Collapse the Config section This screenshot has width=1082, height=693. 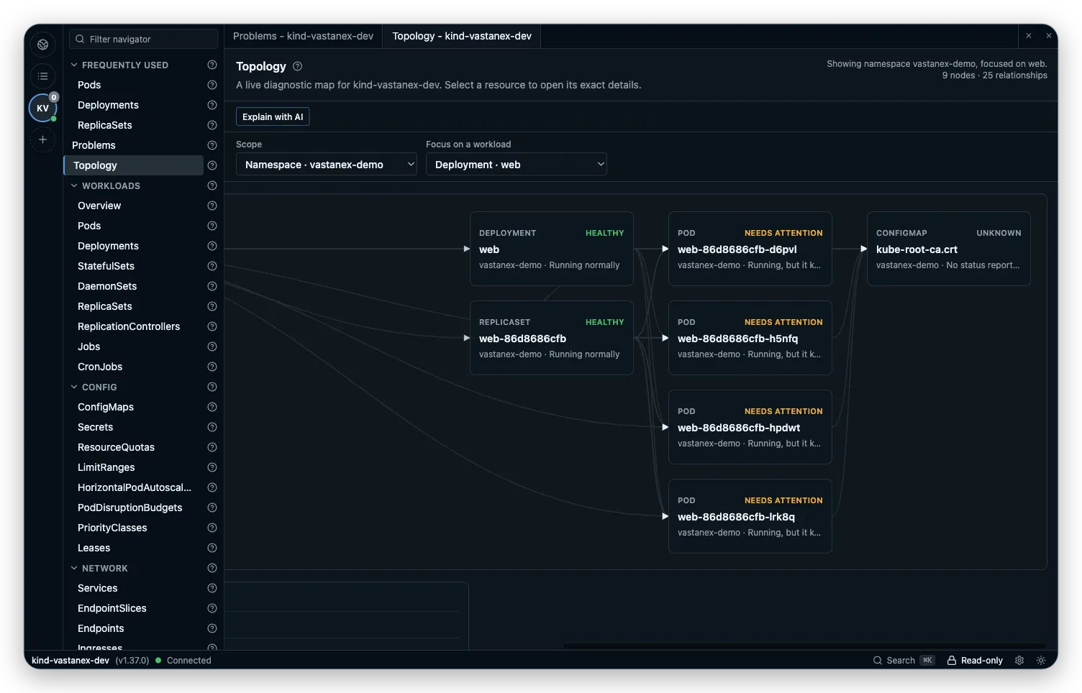point(74,387)
